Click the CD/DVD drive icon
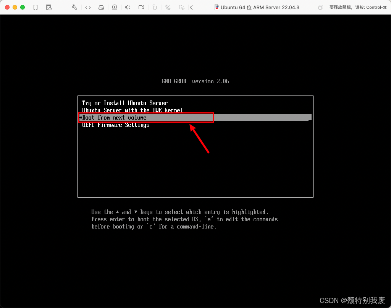 click(x=115, y=7)
